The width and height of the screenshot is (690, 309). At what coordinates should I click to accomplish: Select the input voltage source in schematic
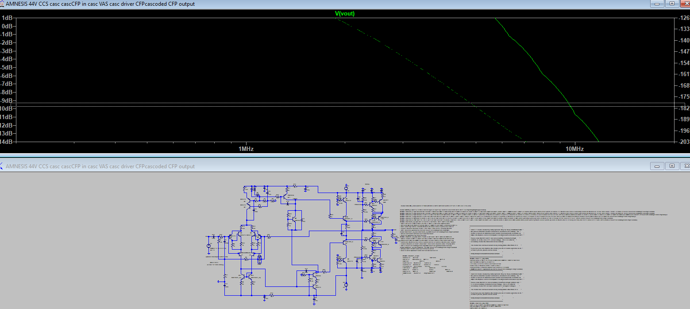tap(209, 246)
